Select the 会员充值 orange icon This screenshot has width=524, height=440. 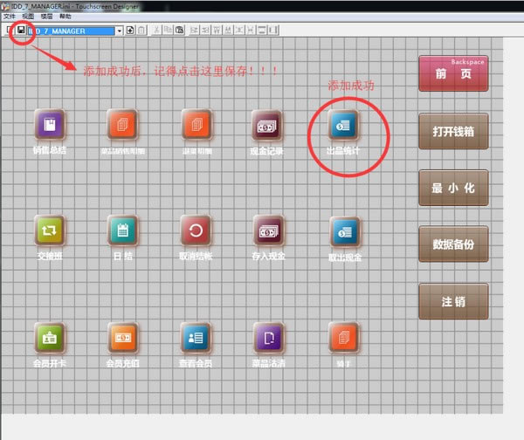(x=123, y=337)
